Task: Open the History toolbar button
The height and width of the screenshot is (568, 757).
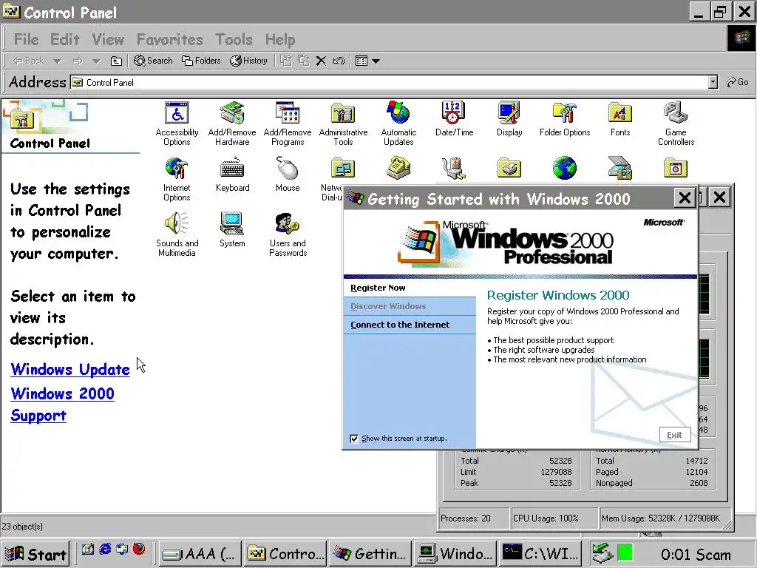Action: [248, 61]
